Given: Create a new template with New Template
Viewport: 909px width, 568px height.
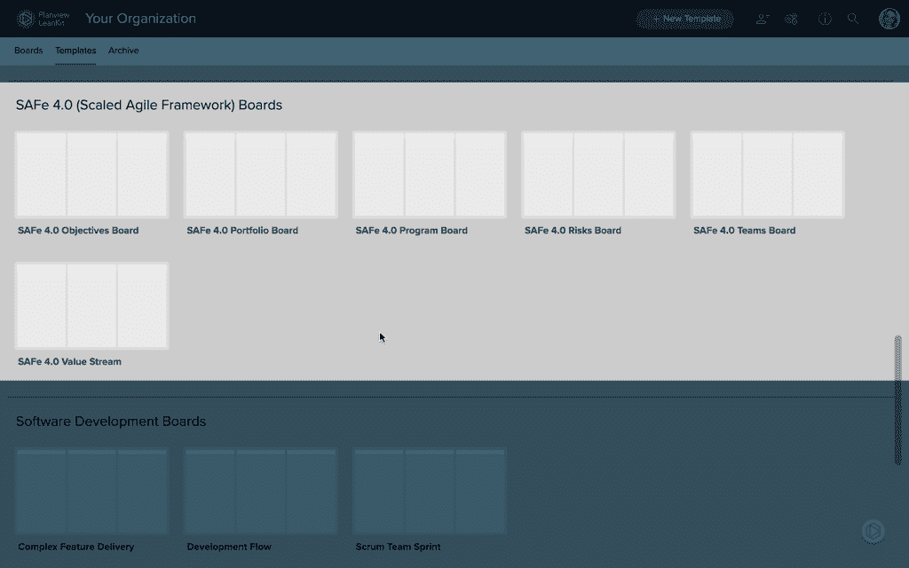Looking at the screenshot, I should (x=685, y=19).
